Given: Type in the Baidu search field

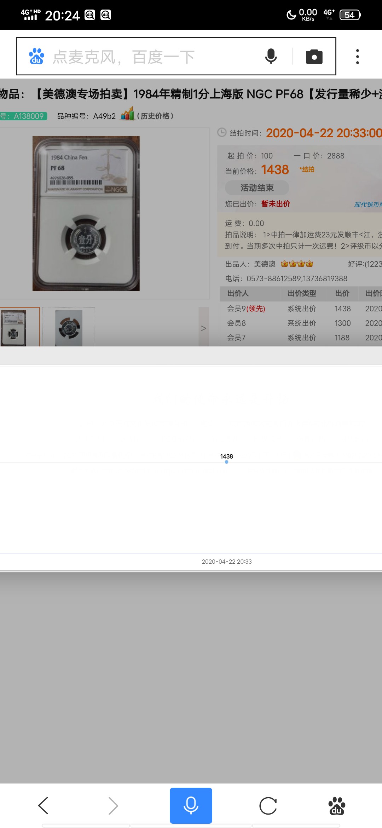Looking at the screenshot, I should coord(156,57).
